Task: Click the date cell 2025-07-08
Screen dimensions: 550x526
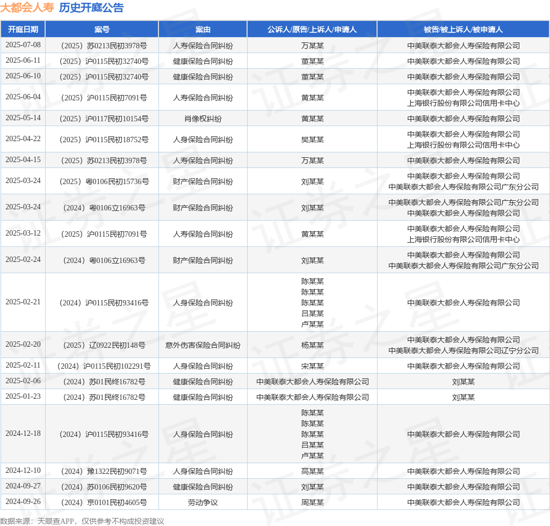Action: pyautogui.click(x=23, y=45)
